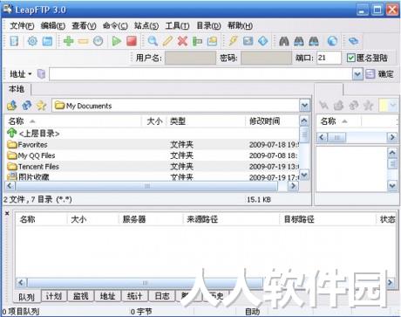401x317 pixels.
Task: Click the address URL input field
Action: coord(200,74)
